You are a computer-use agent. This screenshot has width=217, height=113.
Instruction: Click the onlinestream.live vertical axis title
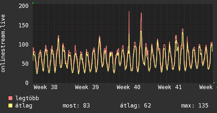[x=3, y=43]
